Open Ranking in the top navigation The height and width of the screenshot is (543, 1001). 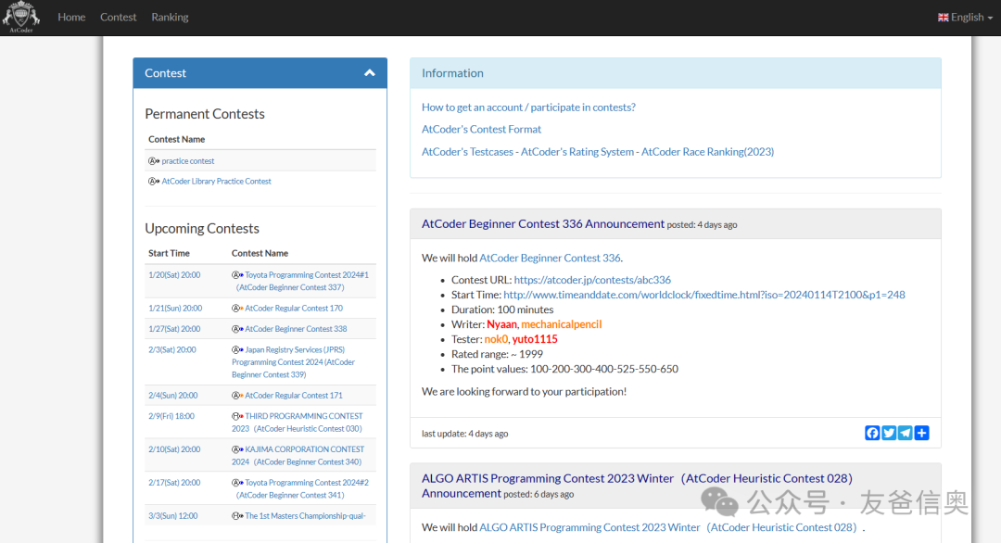click(x=170, y=18)
